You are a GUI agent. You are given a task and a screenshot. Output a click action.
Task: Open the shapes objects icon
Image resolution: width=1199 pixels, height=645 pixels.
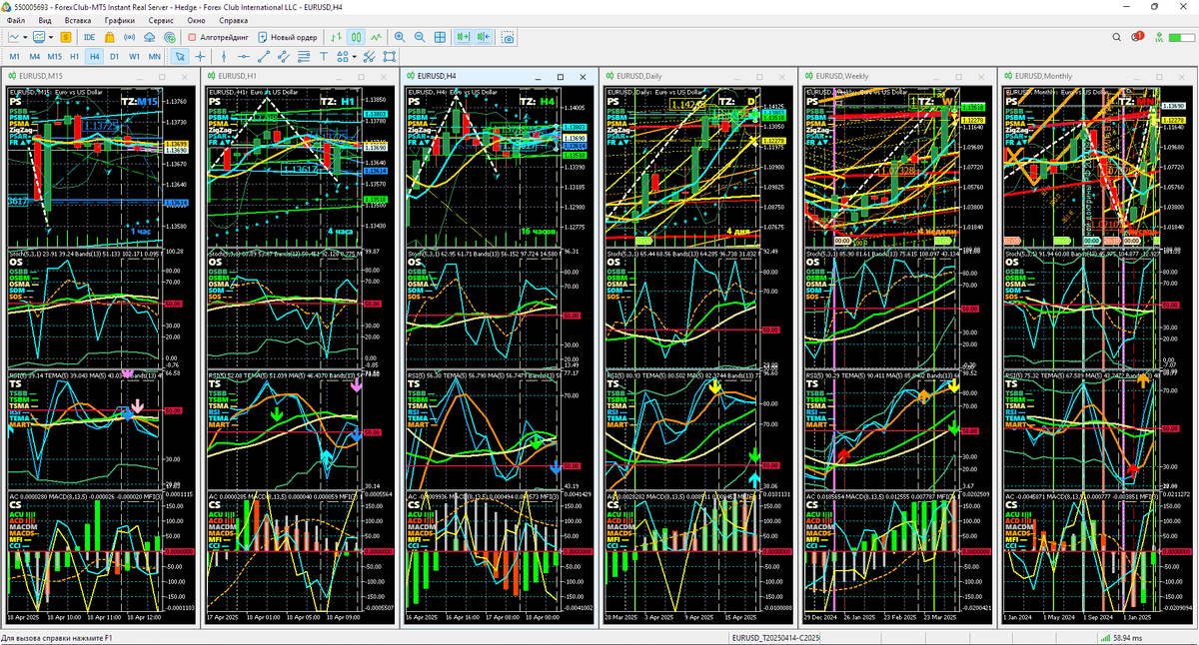pos(343,57)
